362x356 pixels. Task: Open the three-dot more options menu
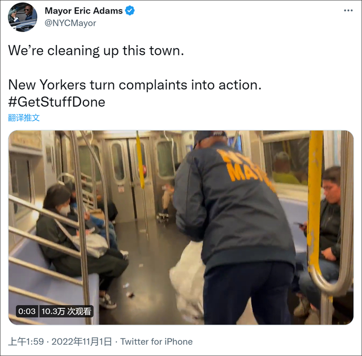[x=348, y=10]
